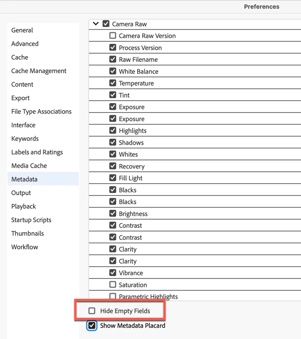Viewport: 301px width, 339px height.
Task: Uncheck the Process Version field
Action: 113,47
